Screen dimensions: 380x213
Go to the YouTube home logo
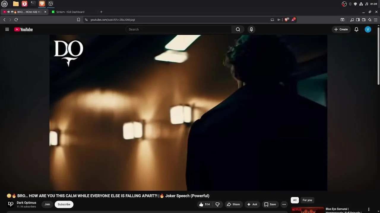click(23, 29)
